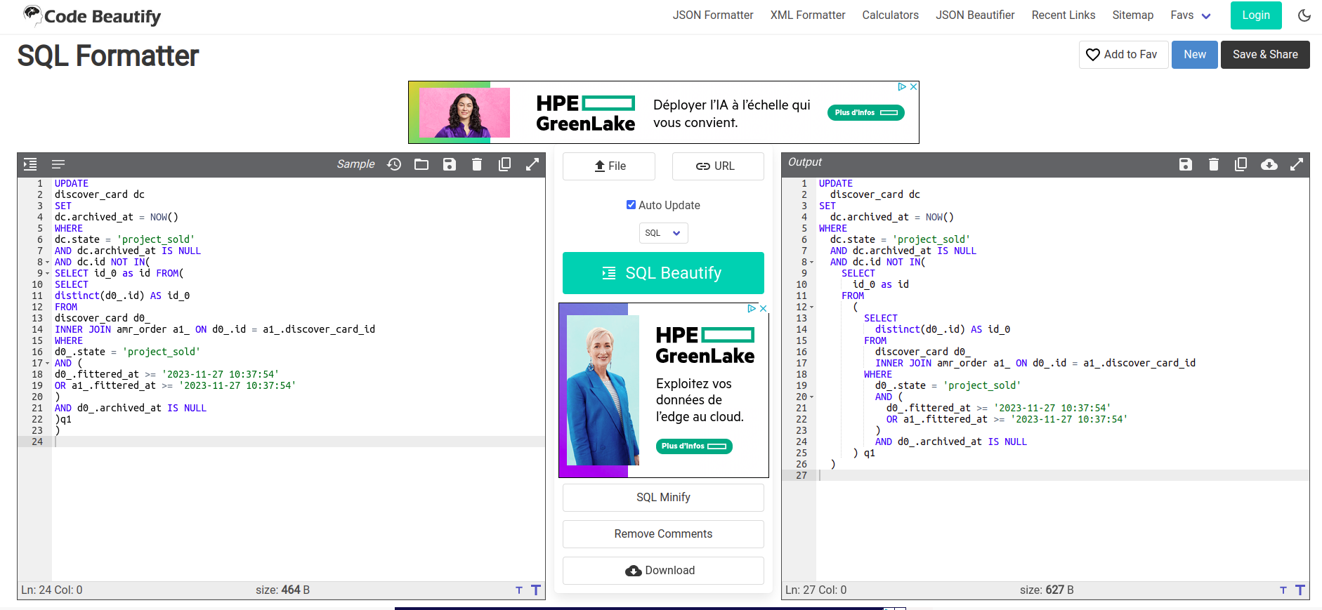Expand the Favs menu dropdown
The height and width of the screenshot is (610, 1322).
click(x=1190, y=15)
